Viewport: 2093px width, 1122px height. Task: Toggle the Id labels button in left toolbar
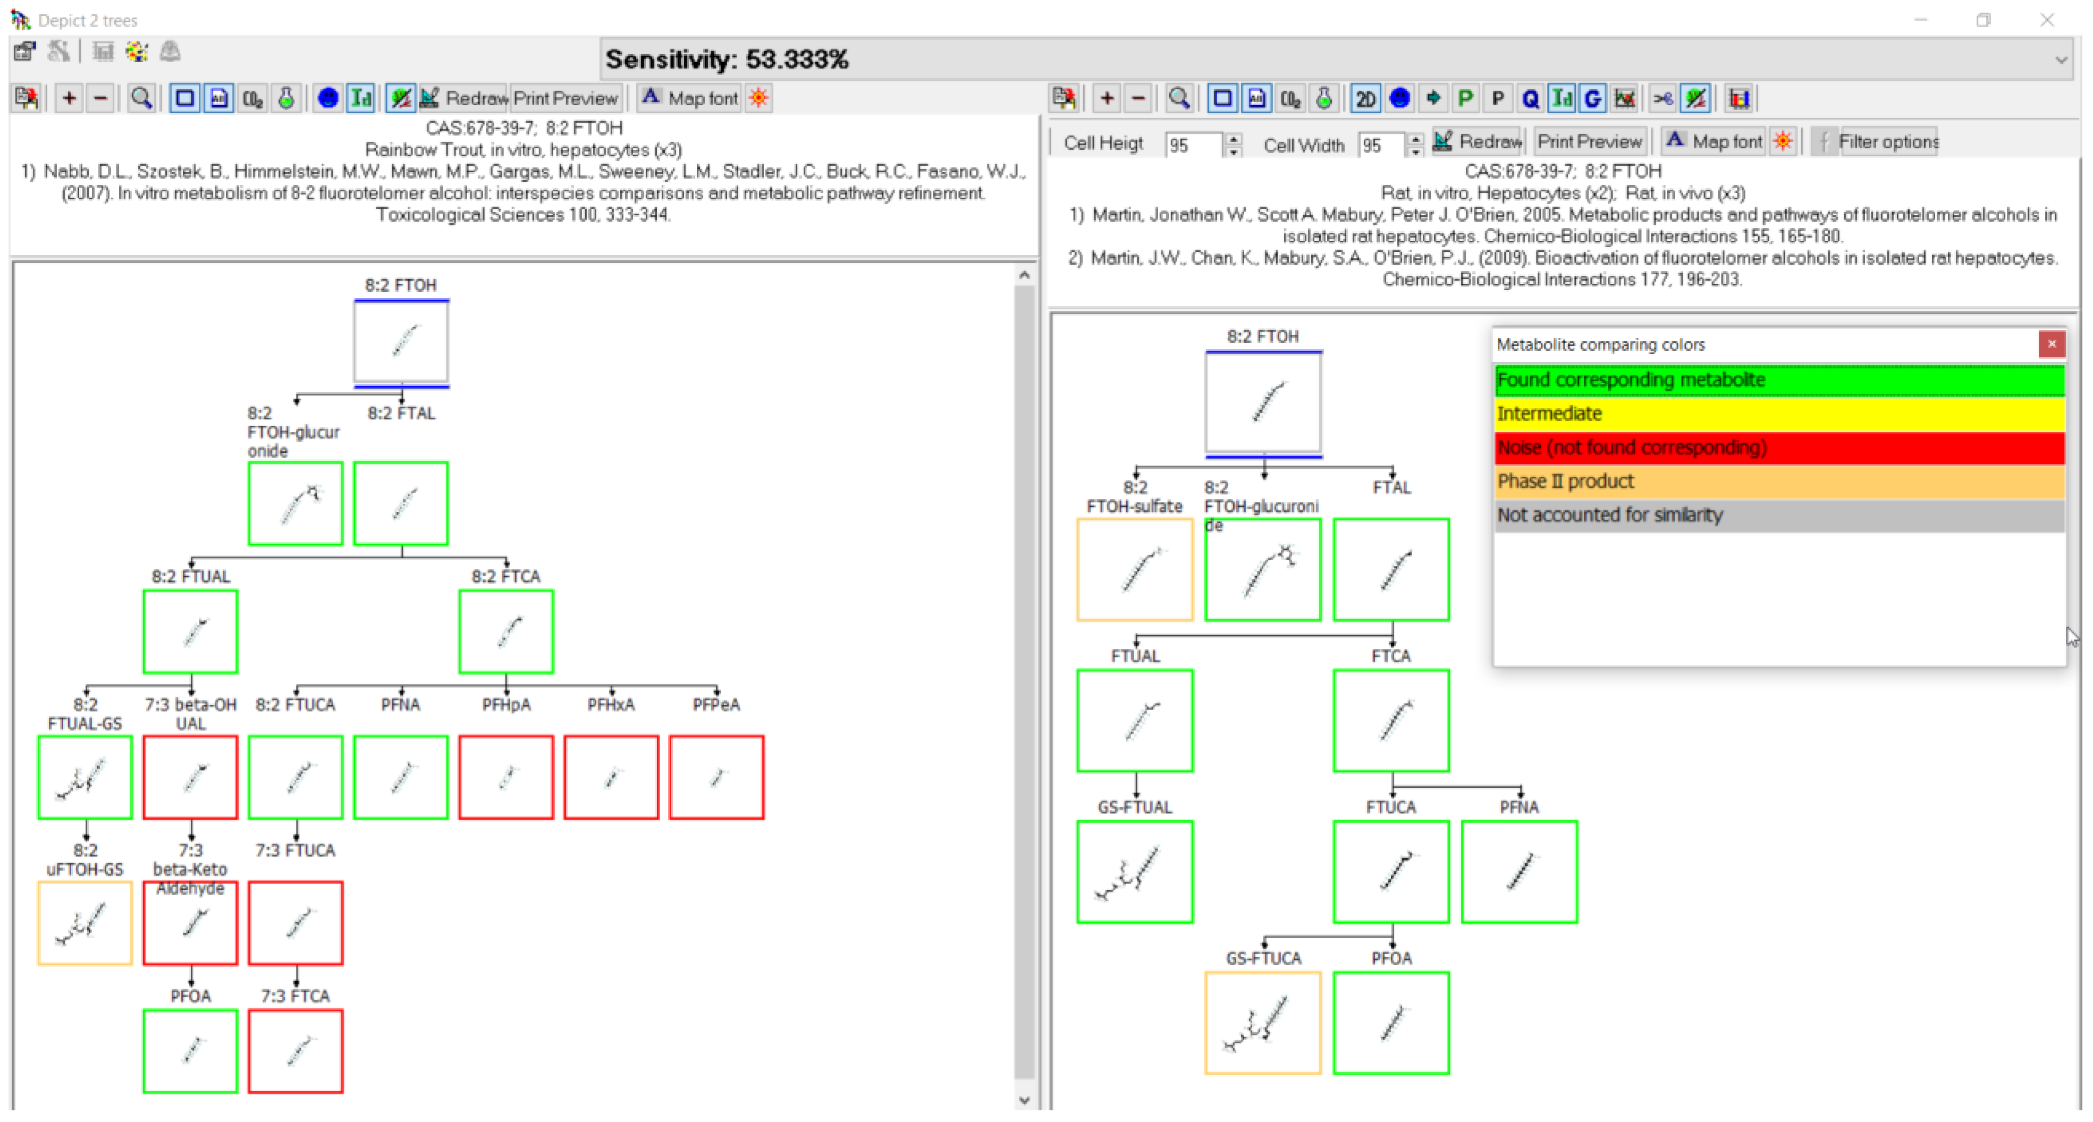point(360,98)
